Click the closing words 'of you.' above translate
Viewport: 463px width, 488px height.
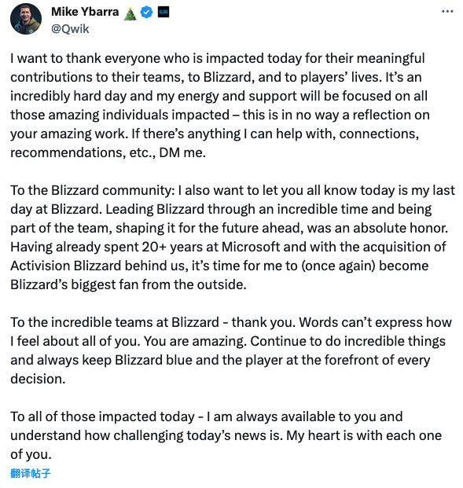[31, 455]
